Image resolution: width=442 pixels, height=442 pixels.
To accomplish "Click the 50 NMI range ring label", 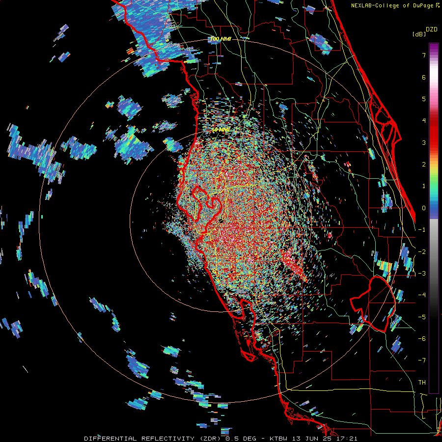I will 221,130.
